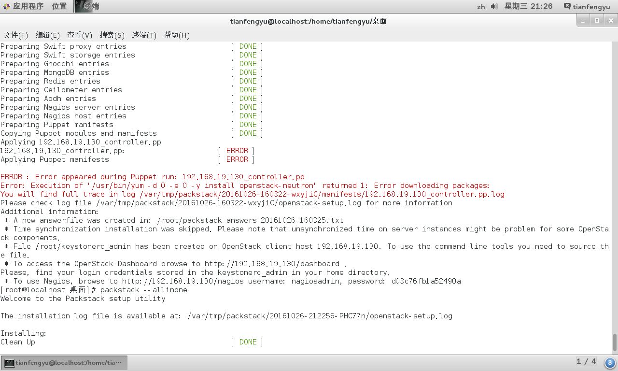Click the ERROR status beside 'Applying Puppet manifests'
This screenshot has height=371, width=618.
237,159
